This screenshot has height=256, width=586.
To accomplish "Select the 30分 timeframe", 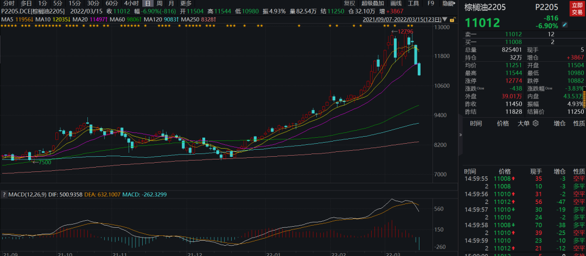I will coord(93,3).
